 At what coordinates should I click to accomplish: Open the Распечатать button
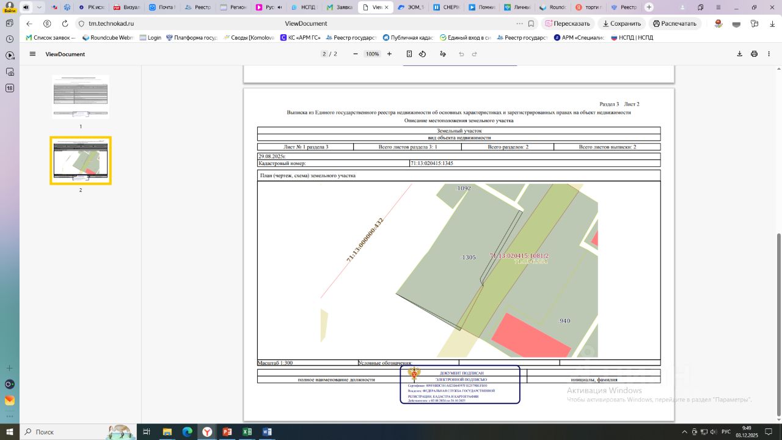coord(674,23)
